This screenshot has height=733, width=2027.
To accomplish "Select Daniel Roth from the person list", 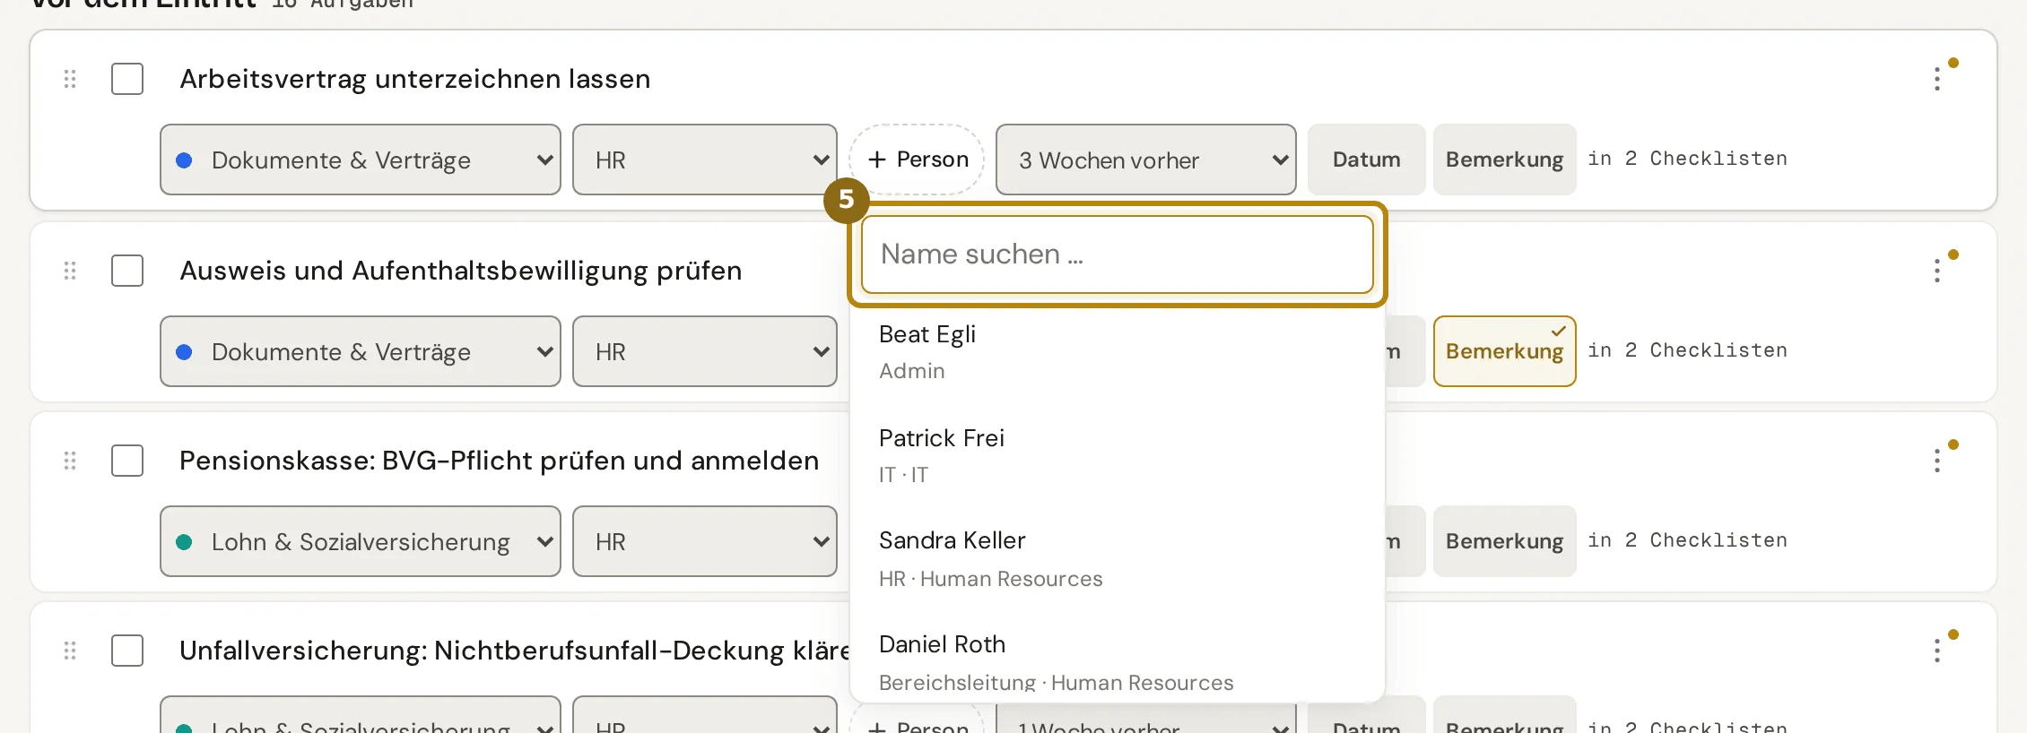I will (1118, 661).
